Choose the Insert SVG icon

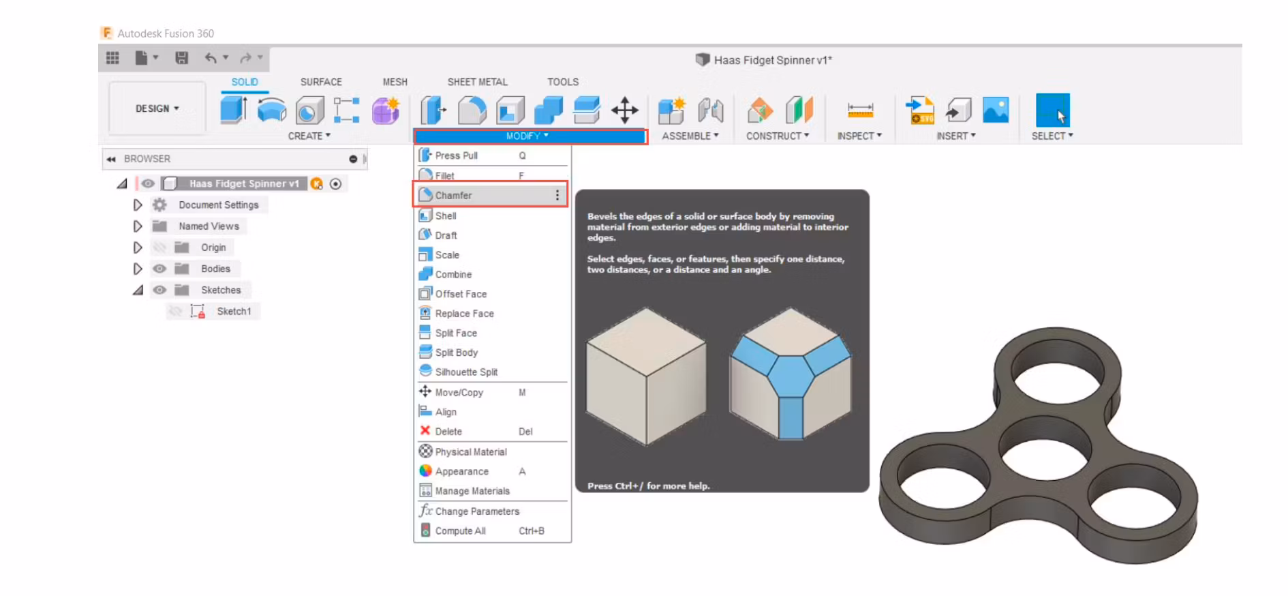[x=919, y=110]
